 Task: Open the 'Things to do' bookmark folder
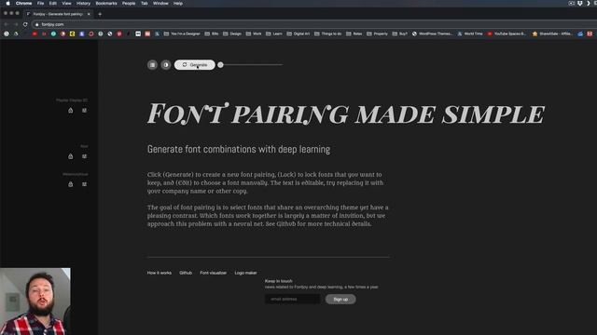[327, 33]
